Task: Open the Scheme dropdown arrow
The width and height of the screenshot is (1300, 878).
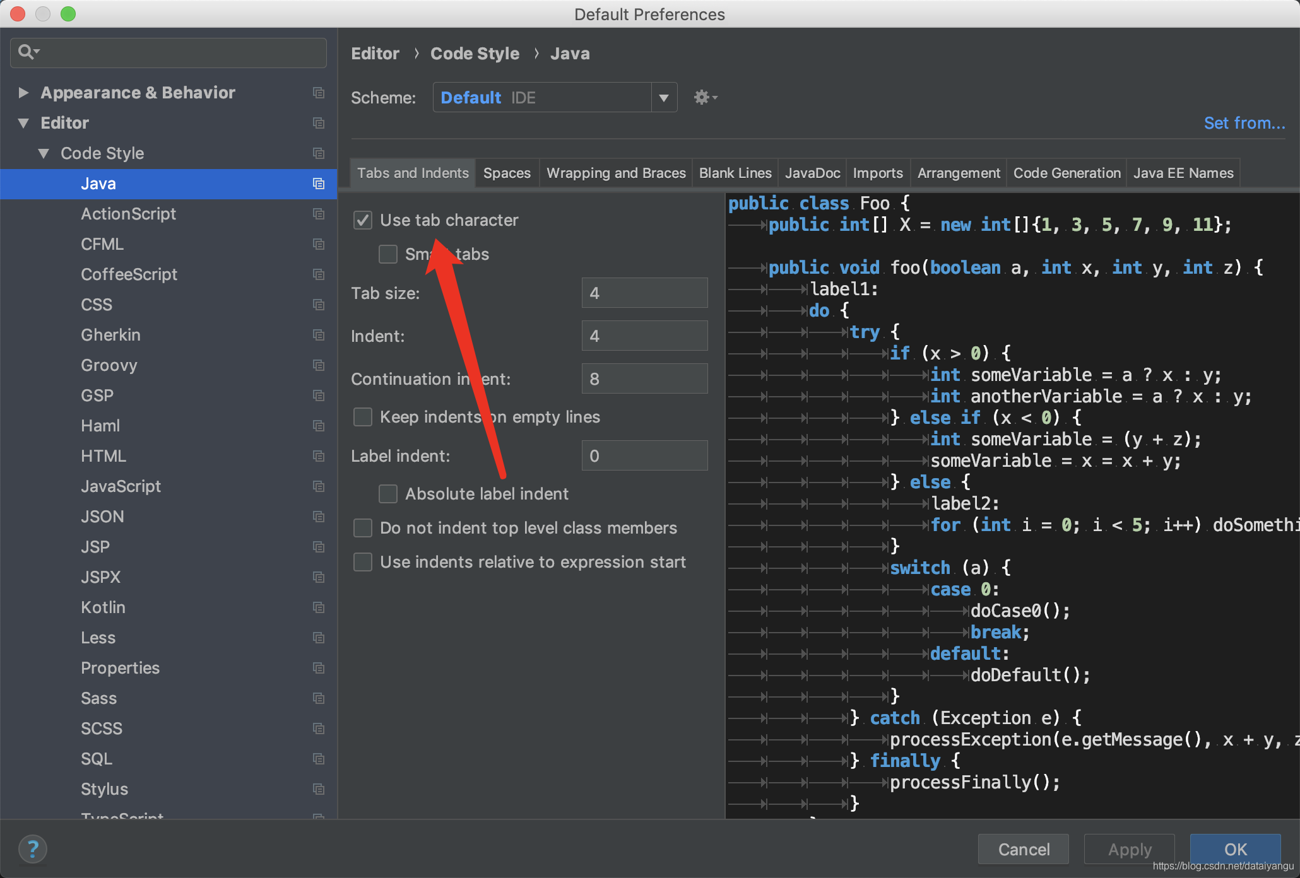Action: (x=664, y=98)
